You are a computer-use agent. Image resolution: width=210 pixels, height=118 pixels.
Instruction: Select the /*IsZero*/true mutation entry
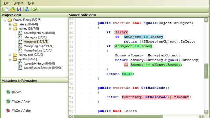[x=20, y=101]
